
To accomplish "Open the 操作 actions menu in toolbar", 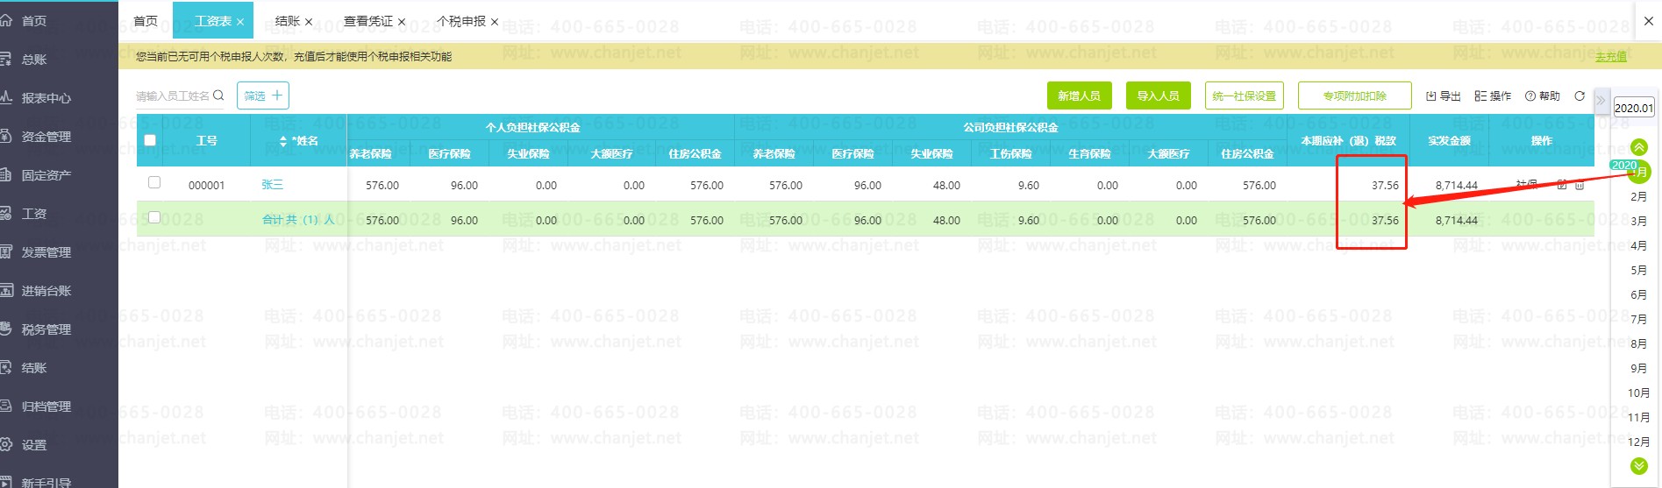I will tap(1493, 96).
